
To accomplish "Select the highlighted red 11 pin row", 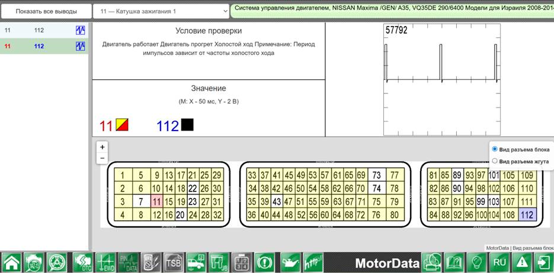I will [44, 46].
